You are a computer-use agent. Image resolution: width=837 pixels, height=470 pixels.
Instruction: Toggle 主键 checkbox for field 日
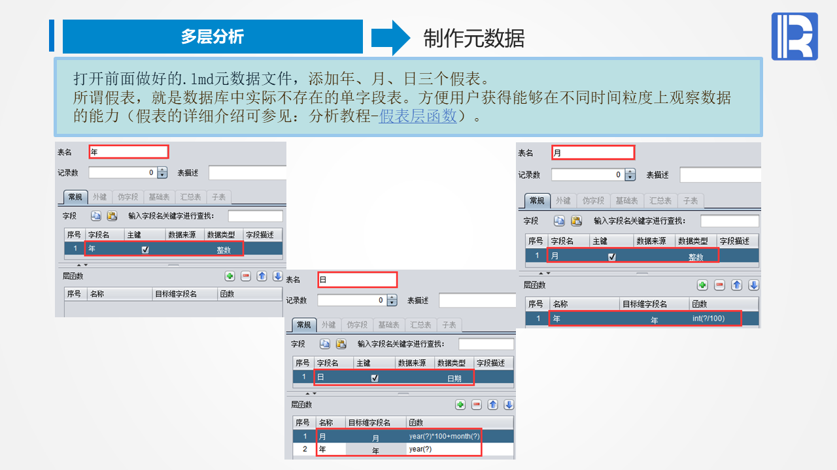[x=375, y=378]
